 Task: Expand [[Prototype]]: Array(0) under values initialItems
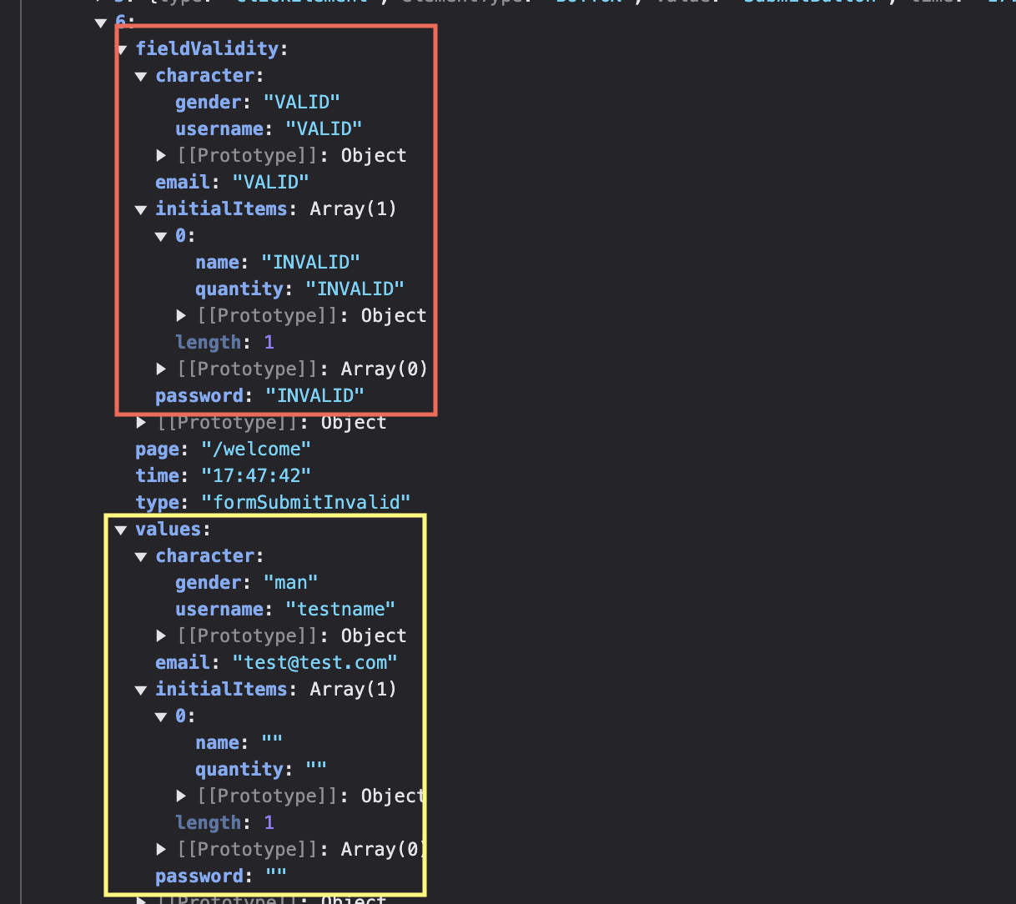(161, 850)
